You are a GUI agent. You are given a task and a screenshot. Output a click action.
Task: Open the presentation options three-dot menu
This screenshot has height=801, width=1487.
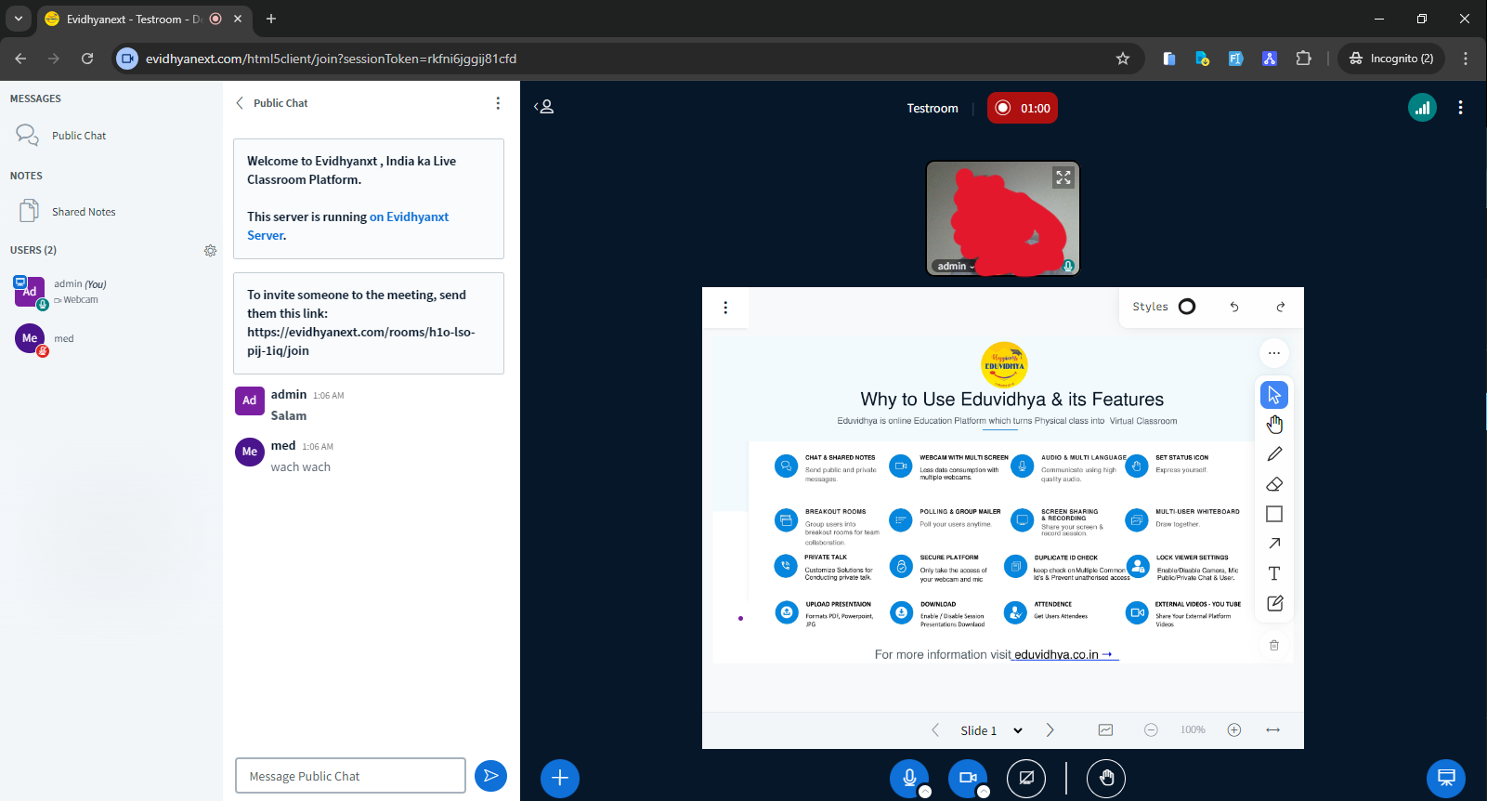pos(725,308)
